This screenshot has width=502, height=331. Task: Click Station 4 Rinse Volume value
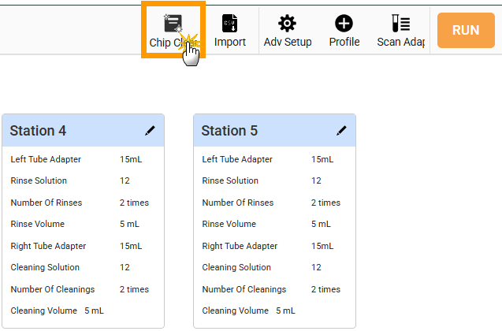pos(130,224)
